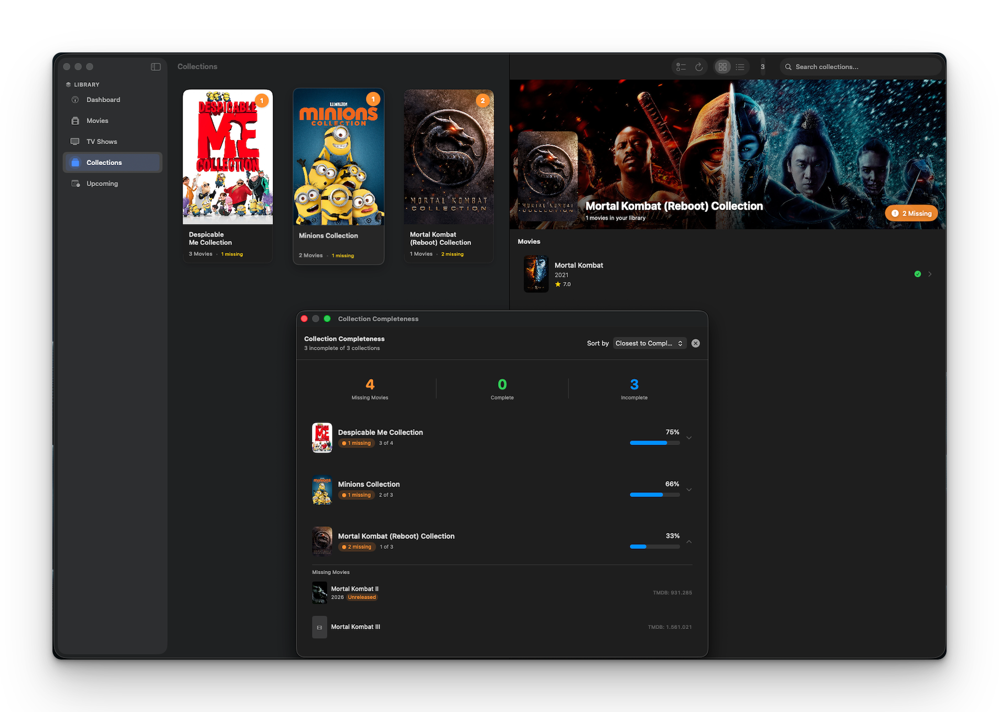The width and height of the screenshot is (999, 712).
Task: Switch to list view for collections
Action: [x=740, y=67]
